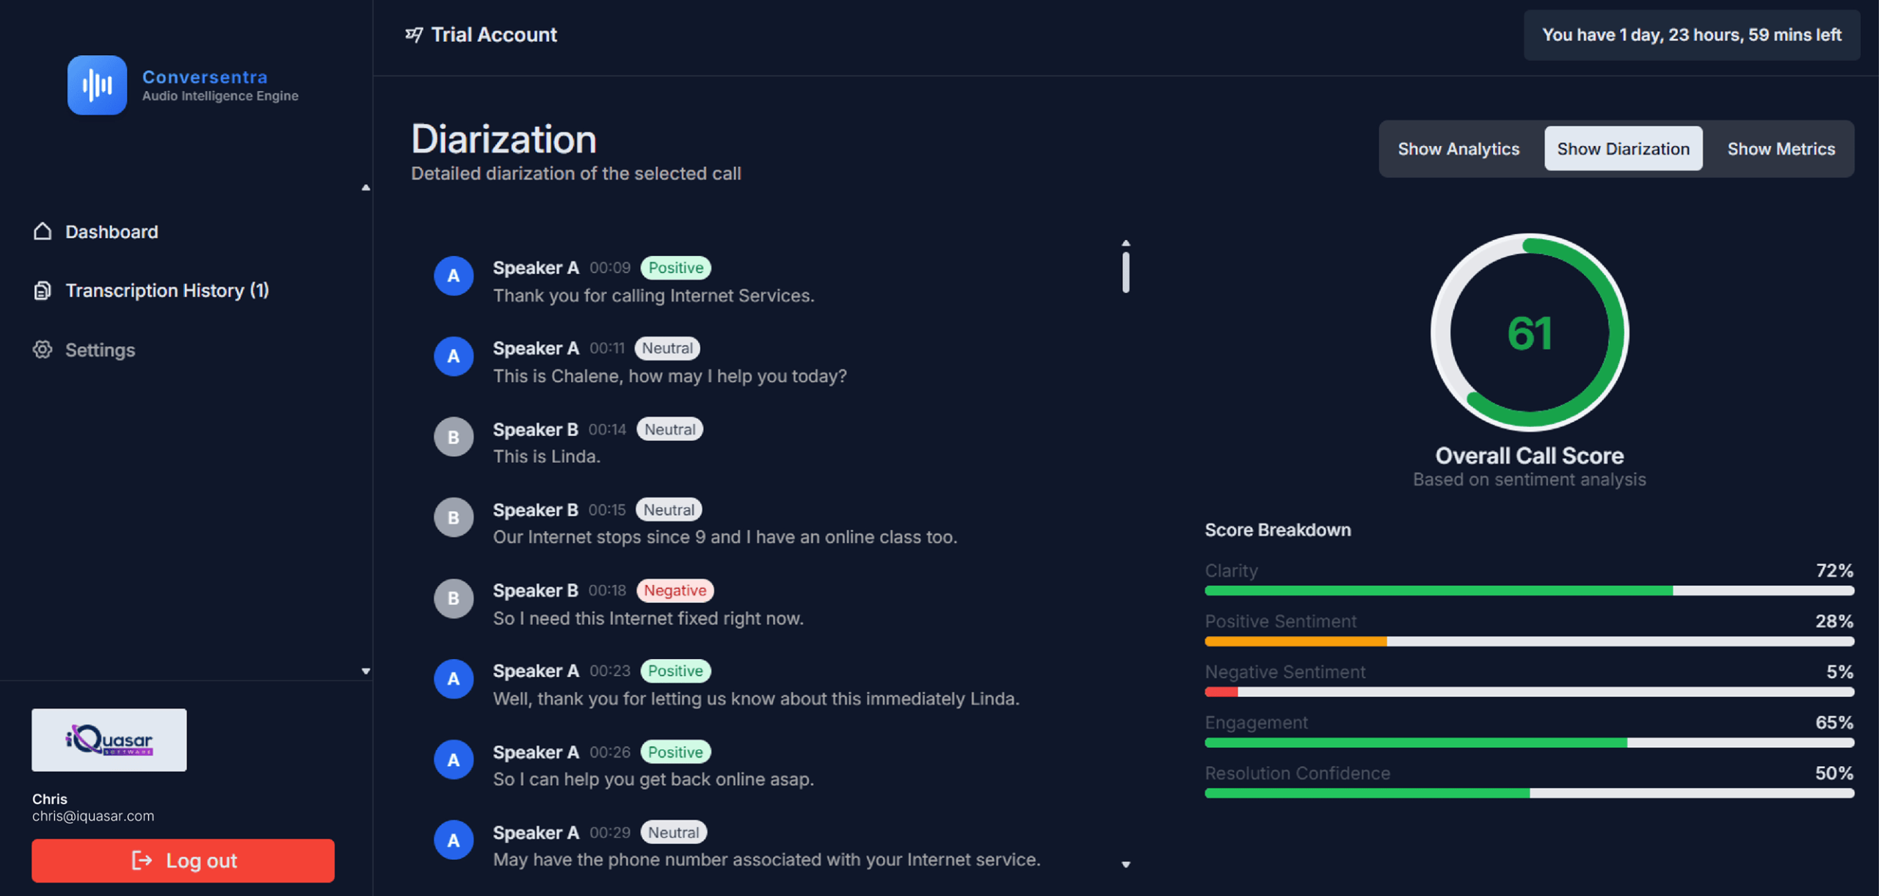Select the Show Diarization tab
The image size is (1879, 896).
[x=1622, y=149]
